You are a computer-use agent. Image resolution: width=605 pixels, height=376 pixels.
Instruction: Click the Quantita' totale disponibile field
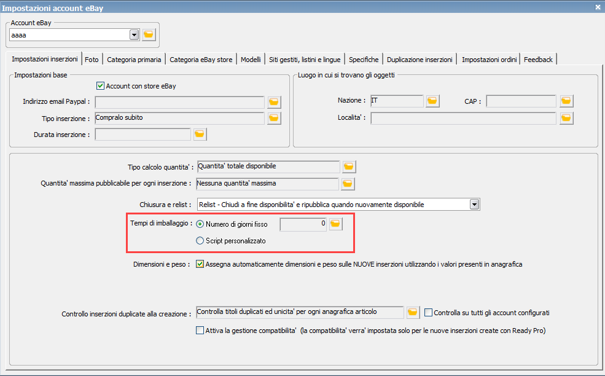(268, 166)
